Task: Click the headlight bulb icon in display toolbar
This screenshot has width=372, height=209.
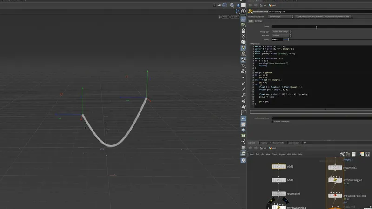Action: (243, 36)
